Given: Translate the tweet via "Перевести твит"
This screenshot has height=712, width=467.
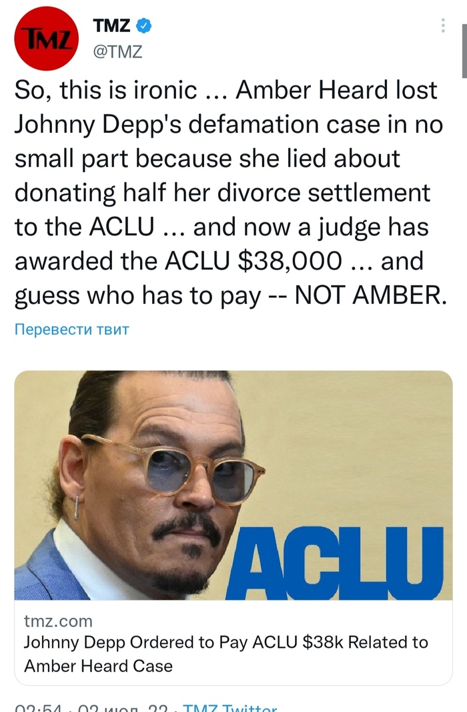Looking at the screenshot, I should coord(73,330).
